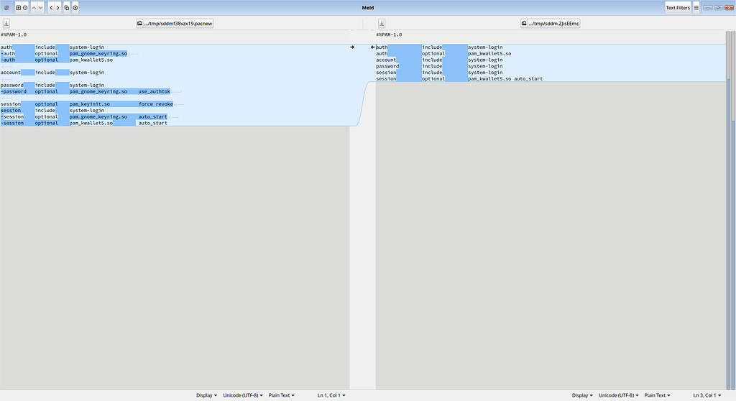Open Text Filters menu

tap(678, 7)
